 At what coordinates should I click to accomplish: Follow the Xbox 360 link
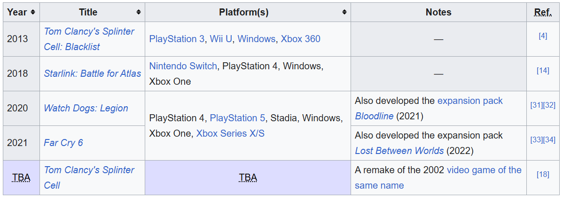[300, 39]
